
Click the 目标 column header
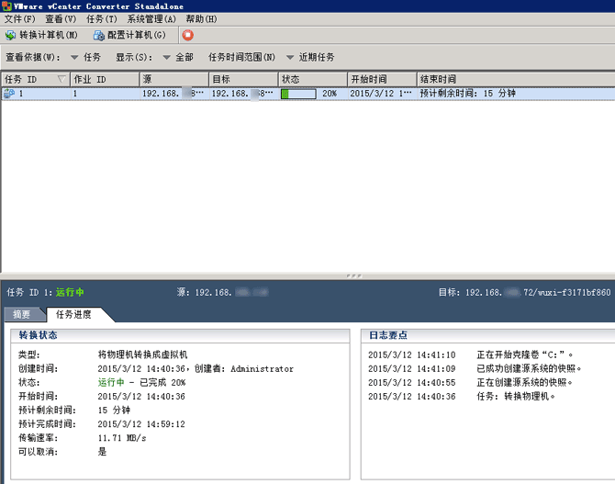[243, 79]
